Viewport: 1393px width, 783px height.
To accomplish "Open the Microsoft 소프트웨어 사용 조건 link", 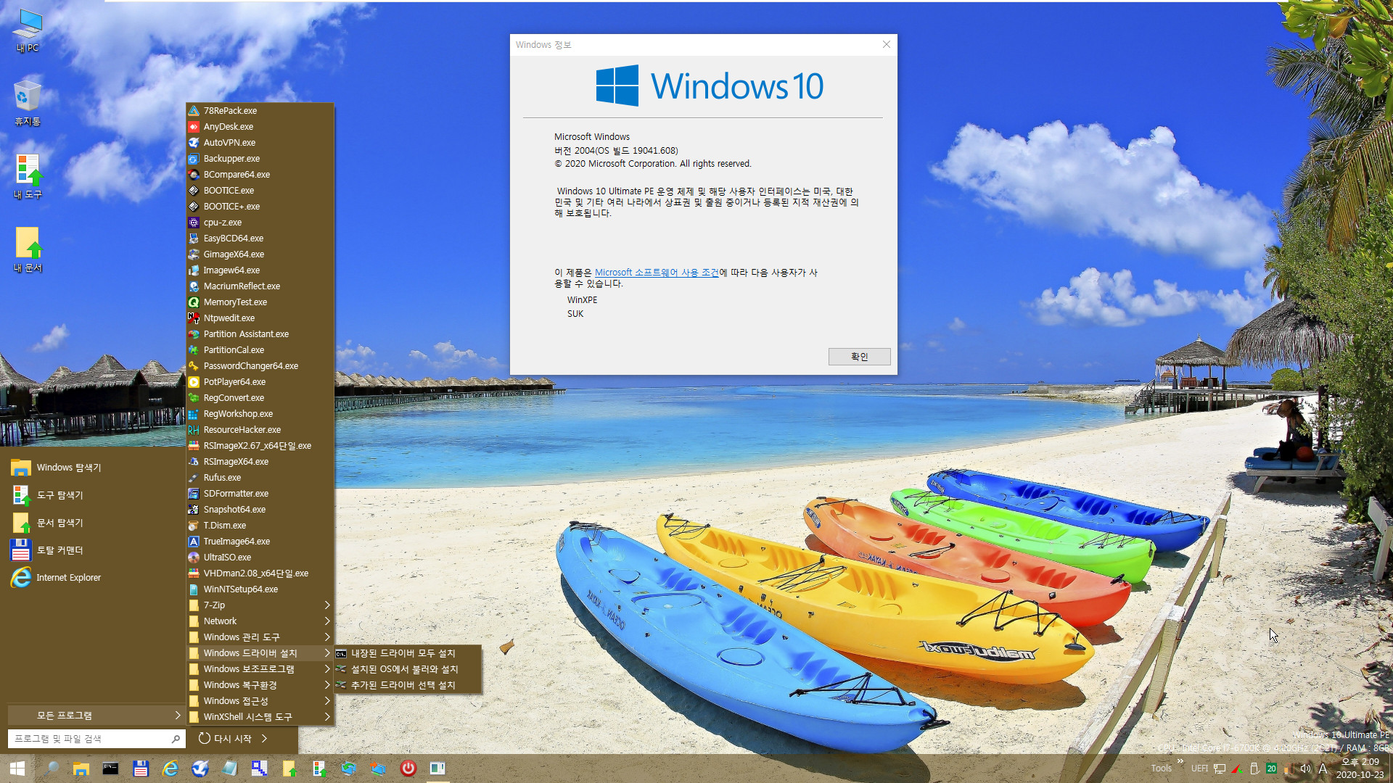I will [656, 273].
